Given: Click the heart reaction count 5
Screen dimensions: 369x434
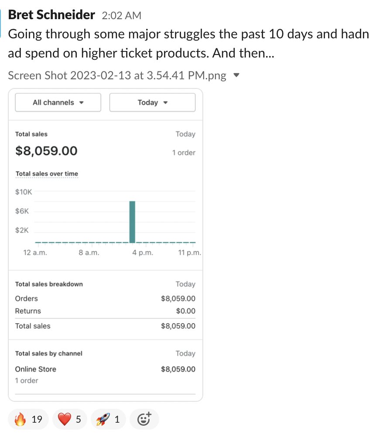Looking at the screenshot, I should (79, 420).
